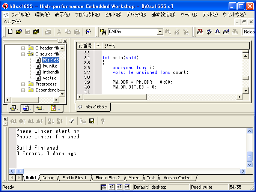256x192 pixels.
Task: Click the source editor horizontal scrollbar
Action: pyautogui.click(x=115, y=97)
